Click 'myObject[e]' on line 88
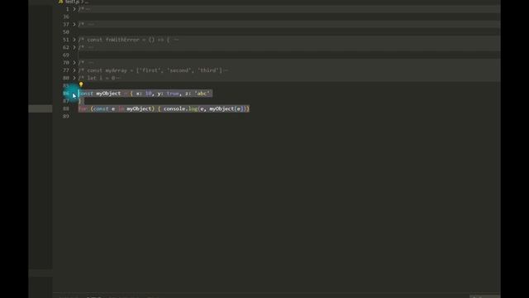The height and width of the screenshot is (298, 529). [226, 108]
